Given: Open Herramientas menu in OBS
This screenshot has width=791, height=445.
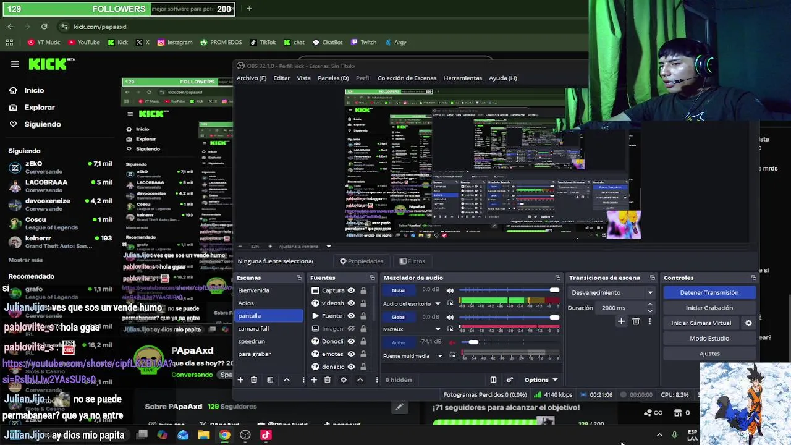Looking at the screenshot, I should coord(462,78).
